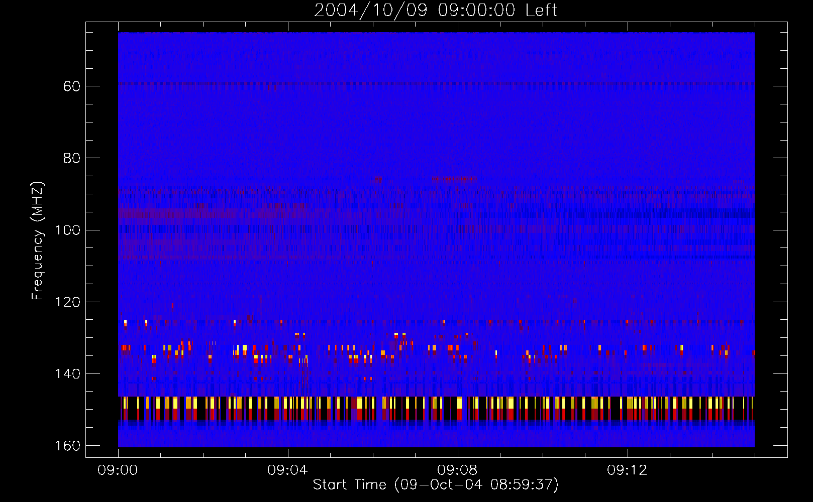
Task: Click the 100 frequency tick label
Action: point(67,230)
